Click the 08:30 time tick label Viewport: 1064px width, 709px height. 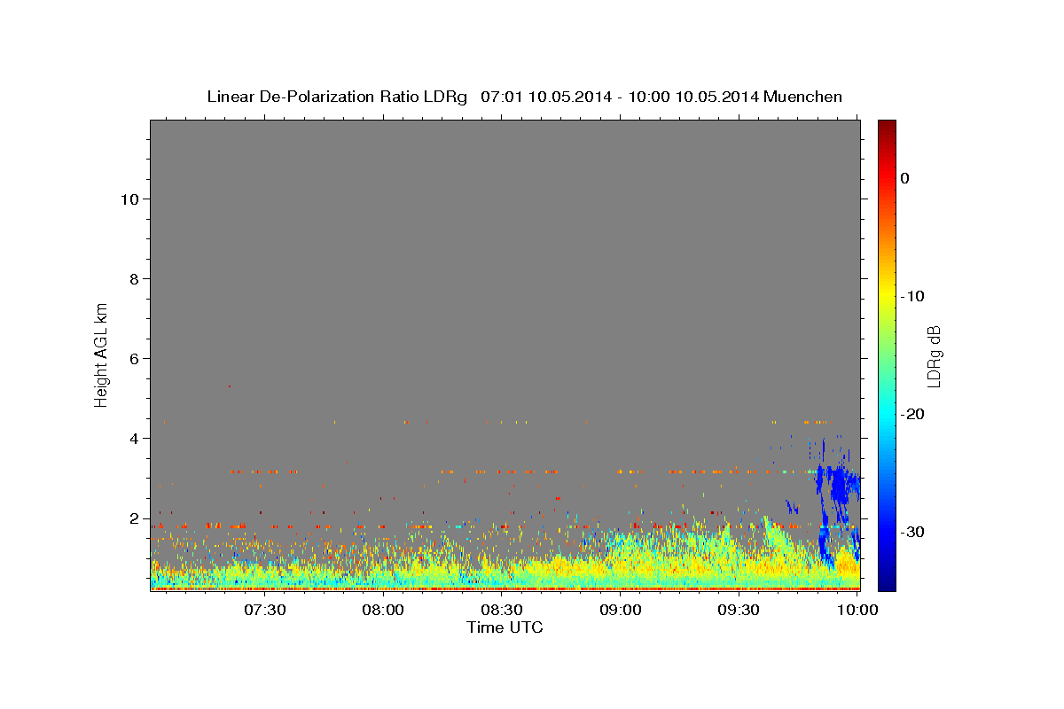502,610
